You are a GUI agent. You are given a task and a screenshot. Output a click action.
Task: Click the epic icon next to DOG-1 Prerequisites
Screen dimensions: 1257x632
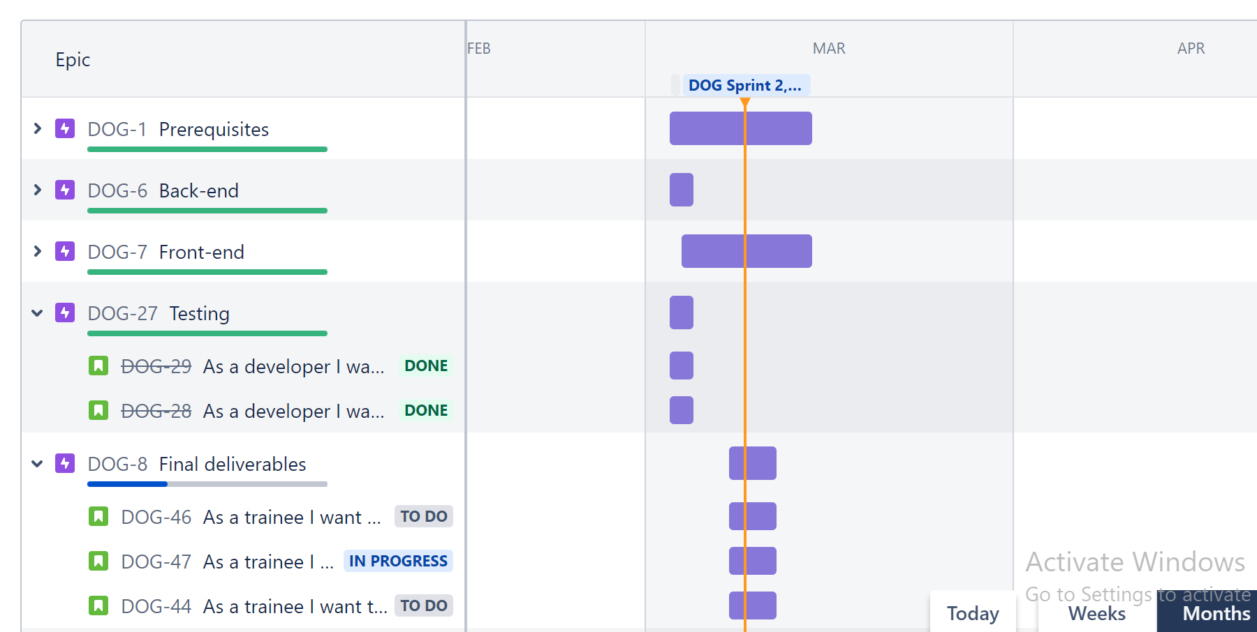[x=65, y=128]
